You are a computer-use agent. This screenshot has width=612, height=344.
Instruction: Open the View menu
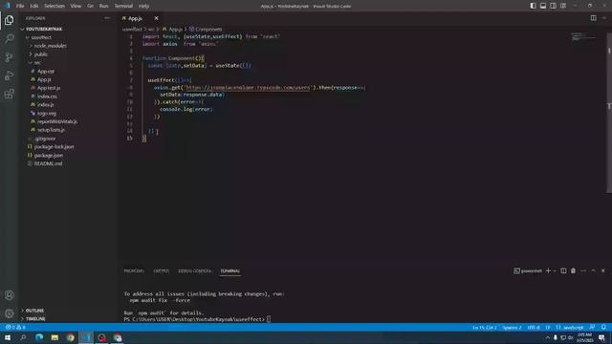[x=76, y=6]
